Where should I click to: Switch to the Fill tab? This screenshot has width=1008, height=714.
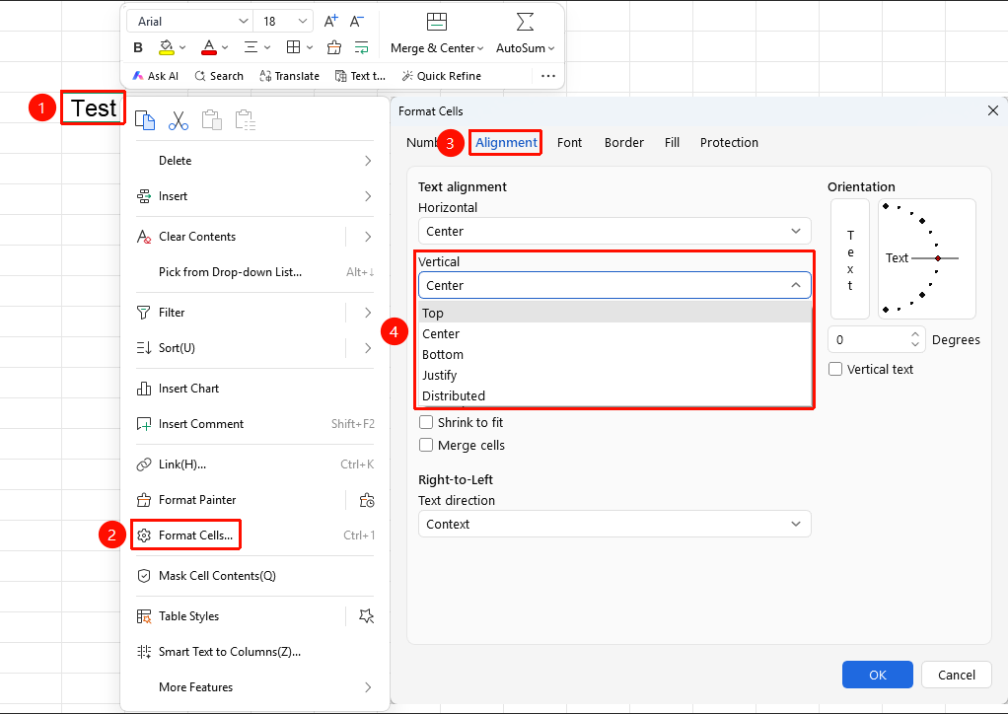tap(672, 143)
